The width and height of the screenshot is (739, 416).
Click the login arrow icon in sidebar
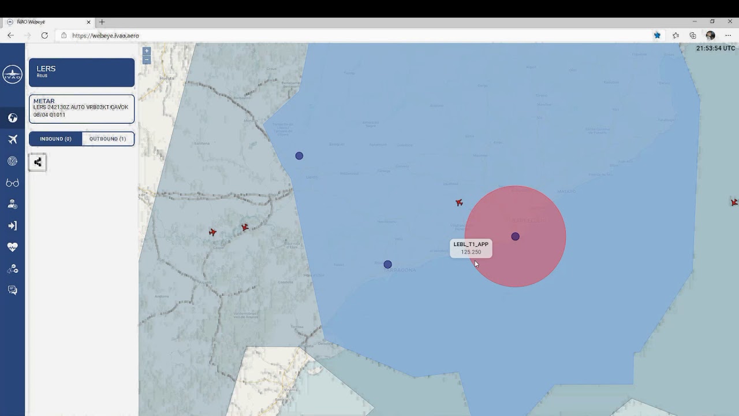click(x=12, y=225)
